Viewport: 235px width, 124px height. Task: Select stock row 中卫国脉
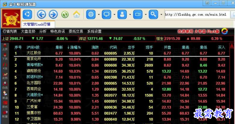[122, 119]
